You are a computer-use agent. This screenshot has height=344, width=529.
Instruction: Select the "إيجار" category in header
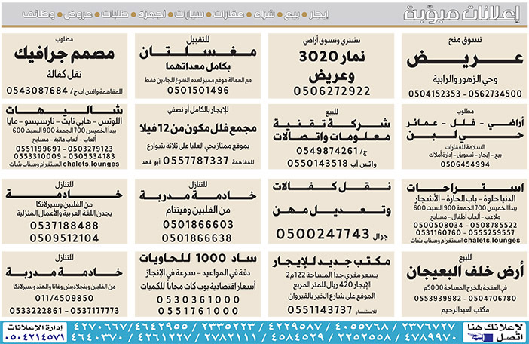[318, 14]
